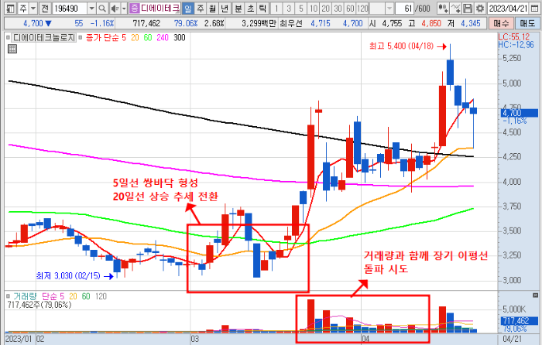Click the 고 4,850 high price text
Viewport: 542px width, 345px height.
(425, 23)
